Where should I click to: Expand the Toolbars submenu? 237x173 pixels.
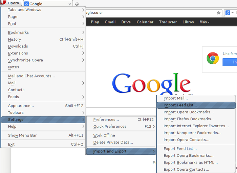(43, 113)
